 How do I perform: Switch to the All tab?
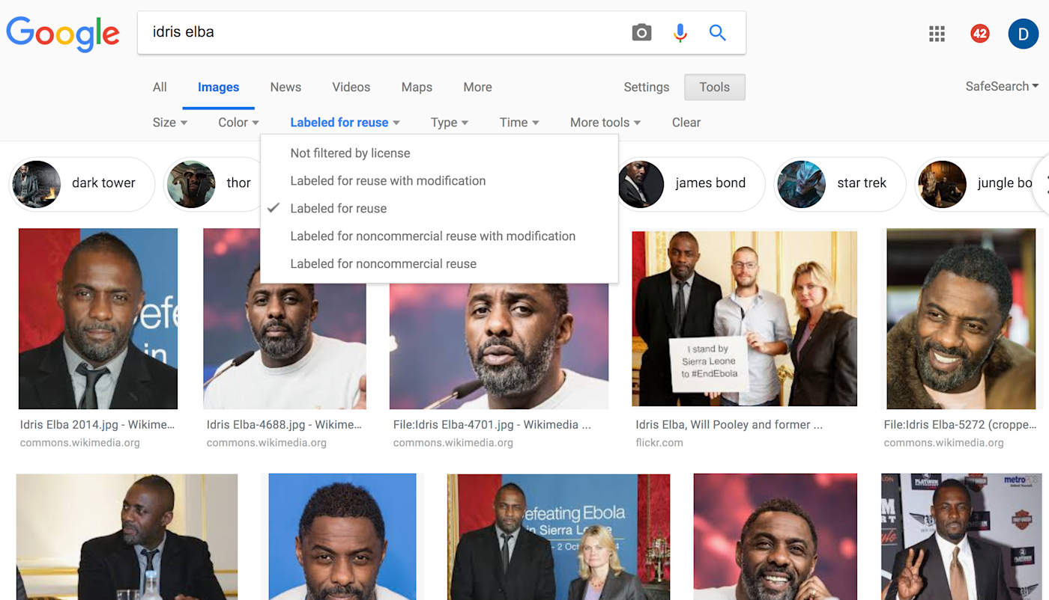tap(160, 88)
